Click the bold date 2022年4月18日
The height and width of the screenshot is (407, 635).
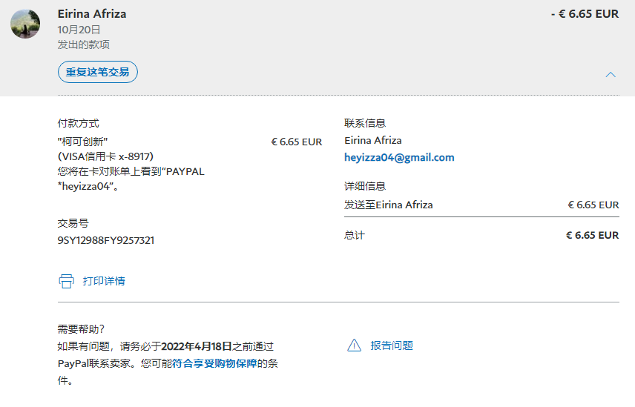click(197, 345)
